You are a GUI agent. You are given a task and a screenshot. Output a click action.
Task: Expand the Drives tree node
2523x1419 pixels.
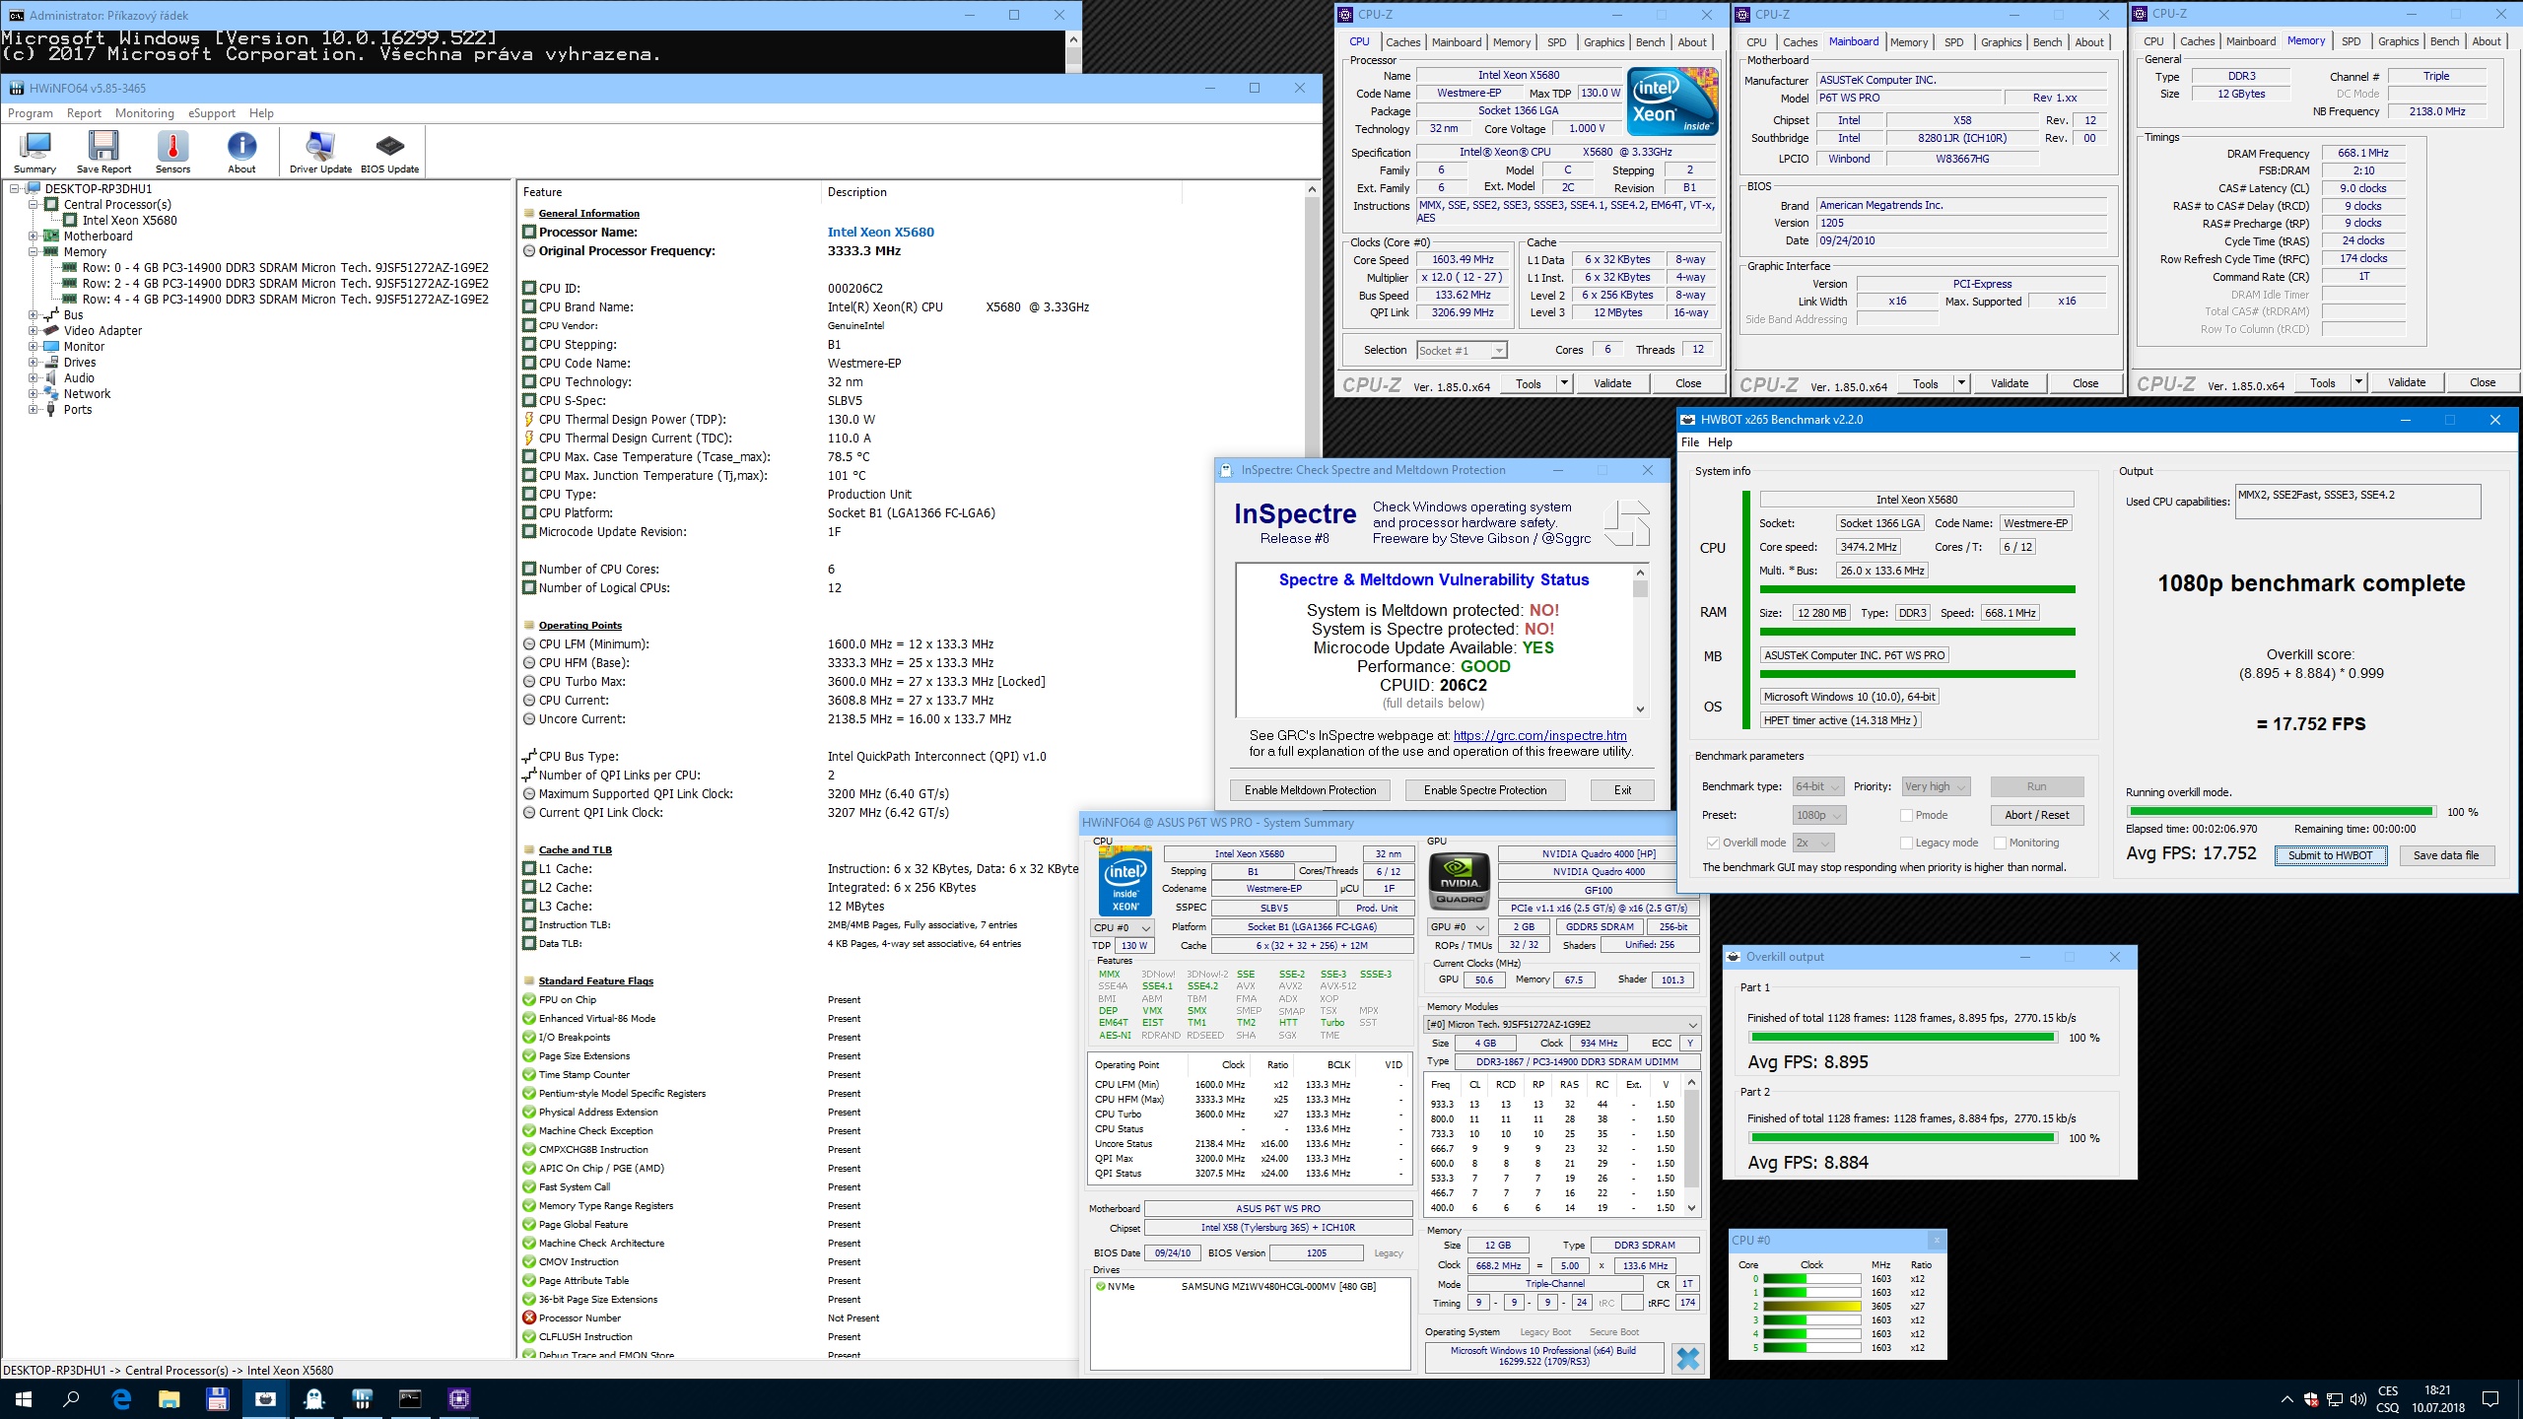33,363
